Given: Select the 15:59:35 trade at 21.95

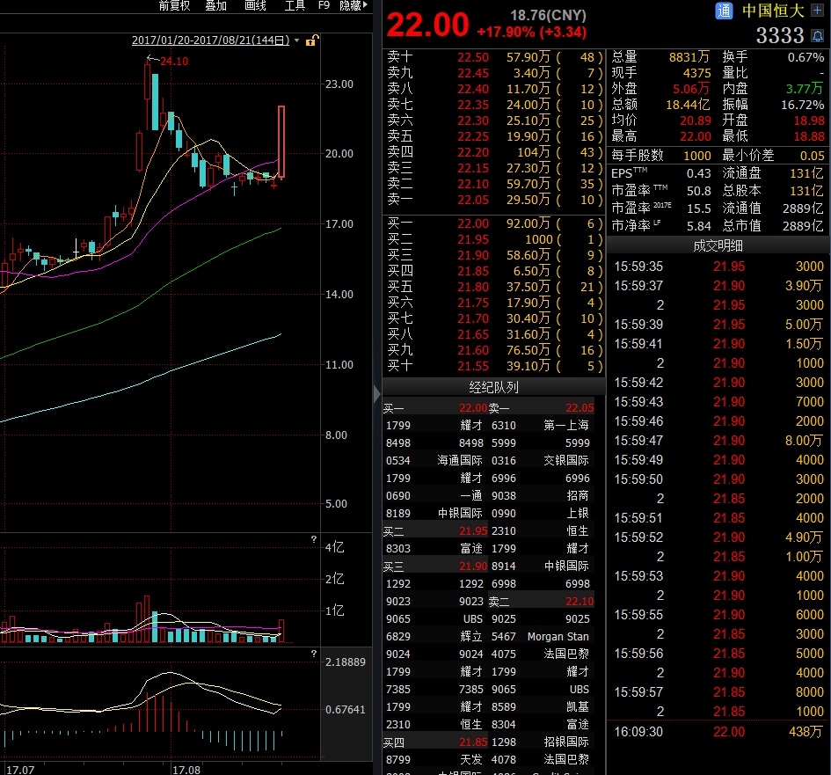Looking at the screenshot, I should pyautogui.click(x=718, y=267).
